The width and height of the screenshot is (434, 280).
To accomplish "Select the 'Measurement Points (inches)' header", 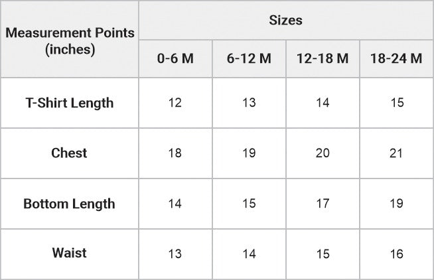I will (70, 40).
